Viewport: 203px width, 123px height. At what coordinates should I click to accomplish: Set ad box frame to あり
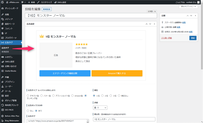coord(36,111)
